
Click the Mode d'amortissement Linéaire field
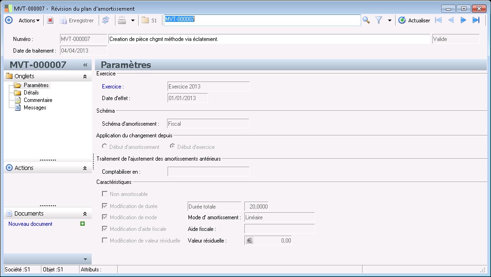click(279, 217)
